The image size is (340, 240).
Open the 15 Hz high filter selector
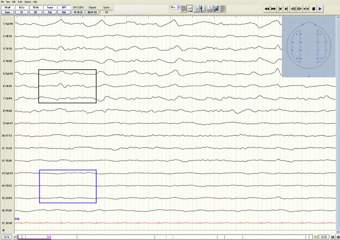click(36, 8)
